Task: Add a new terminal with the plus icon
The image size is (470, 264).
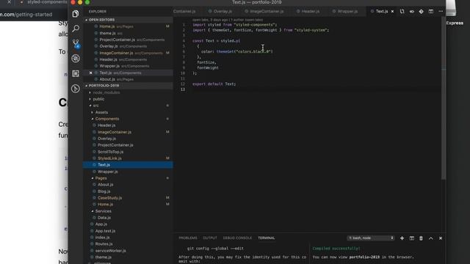Action: (402, 238)
